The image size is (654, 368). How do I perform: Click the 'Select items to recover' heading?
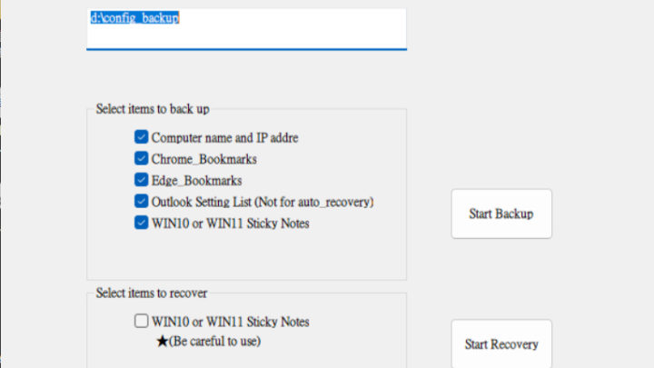152,293
